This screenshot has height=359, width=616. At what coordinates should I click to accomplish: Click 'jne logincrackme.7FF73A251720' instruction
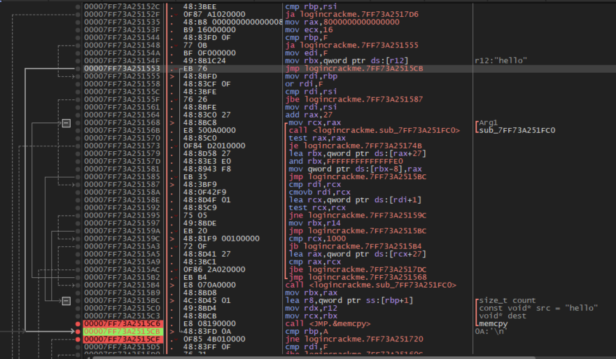click(354, 339)
